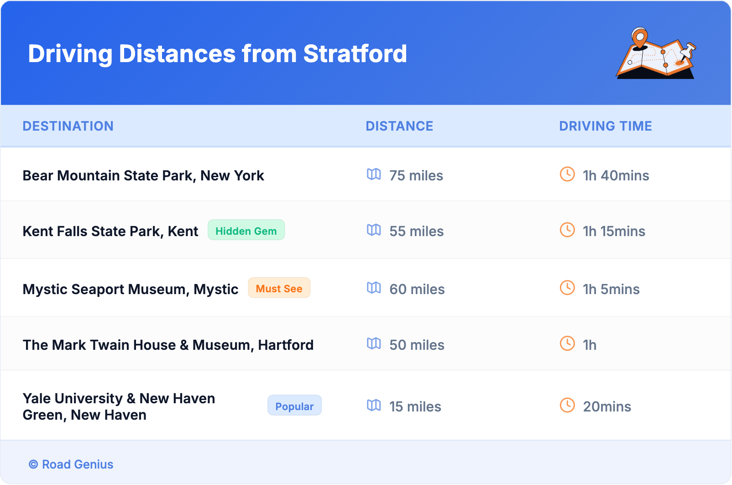Open the Road Genius credit link
732x485 pixels.
[72, 464]
